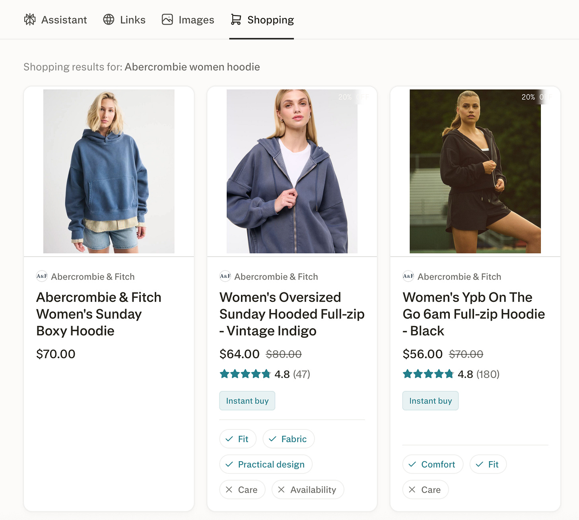The width and height of the screenshot is (579, 520).
Task: Open Abercrombie & Fitch Women's Sunday Boxy Hoodie title
Action: pyautogui.click(x=99, y=314)
